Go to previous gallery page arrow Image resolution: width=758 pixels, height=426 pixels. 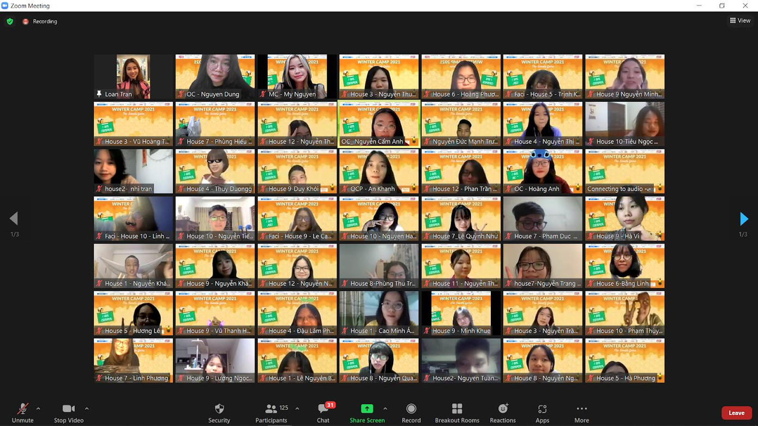[14, 219]
